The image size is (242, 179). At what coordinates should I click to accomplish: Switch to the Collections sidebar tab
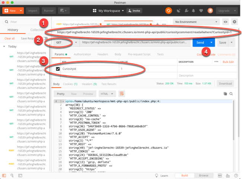click(38, 30)
